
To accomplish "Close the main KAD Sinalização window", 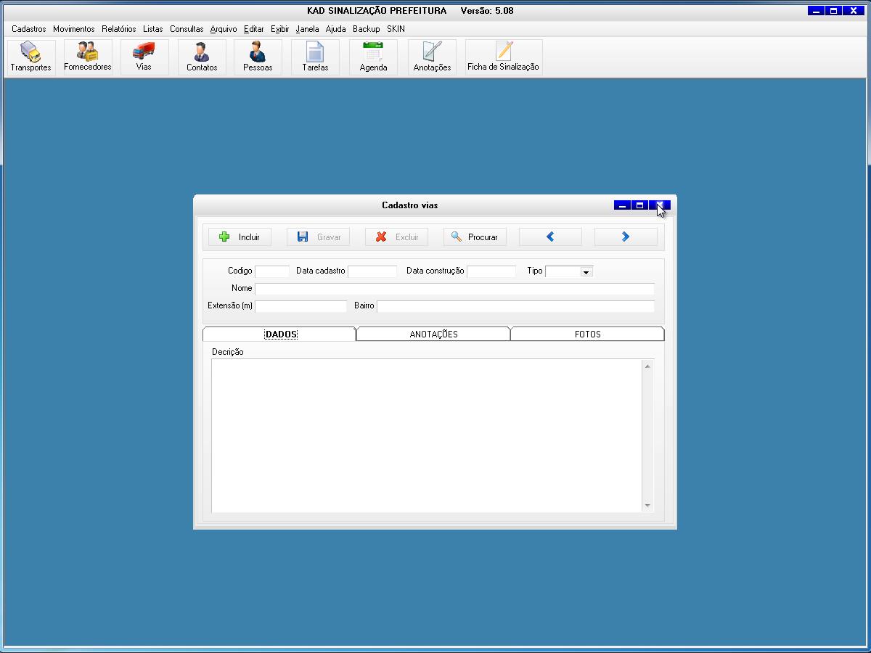I will coord(854,11).
